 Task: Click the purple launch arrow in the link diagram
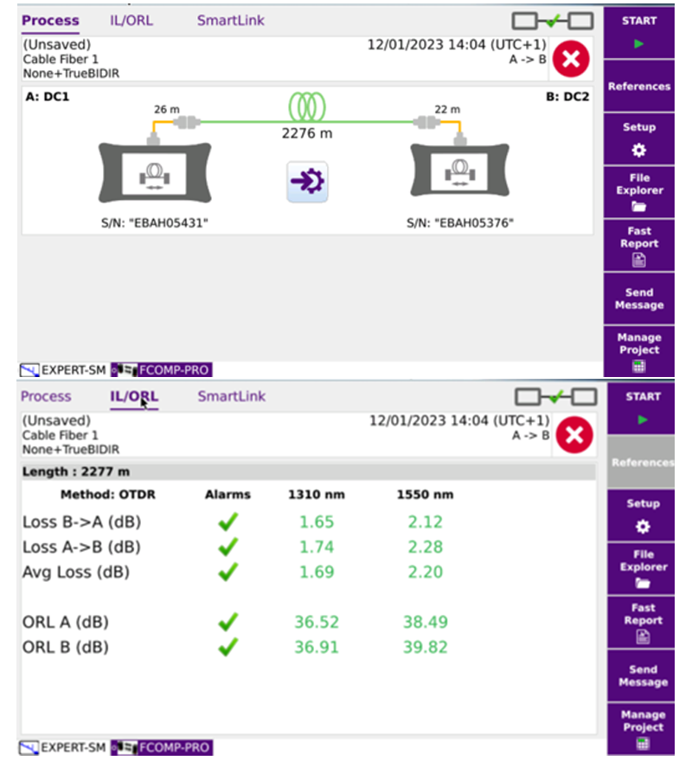[307, 182]
